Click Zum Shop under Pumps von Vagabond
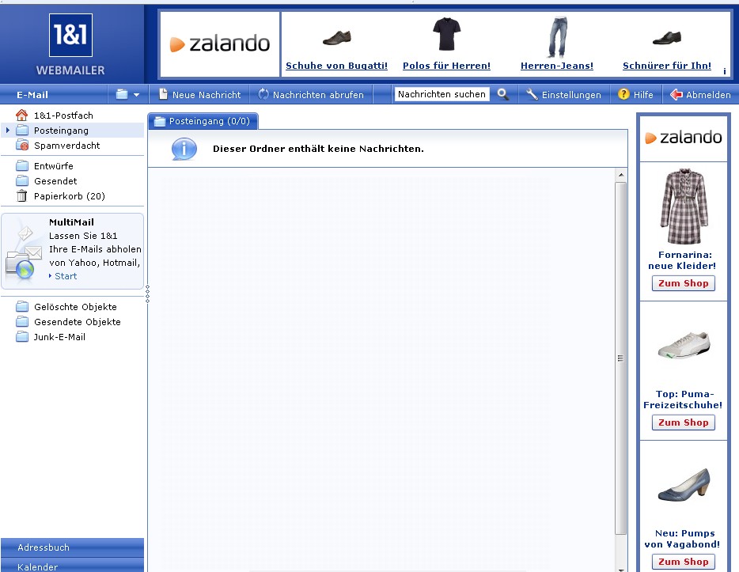Viewport: 739px width, 572px height. 684,562
